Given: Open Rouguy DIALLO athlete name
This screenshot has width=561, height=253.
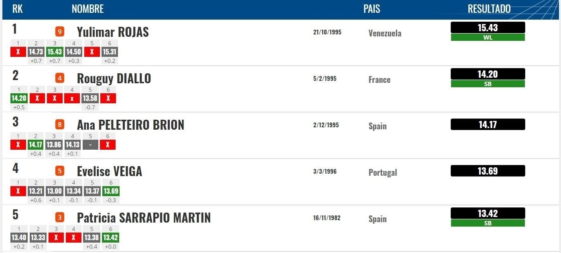Looking at the screenshot, I should pyautogui.click(x=114, y=78).
